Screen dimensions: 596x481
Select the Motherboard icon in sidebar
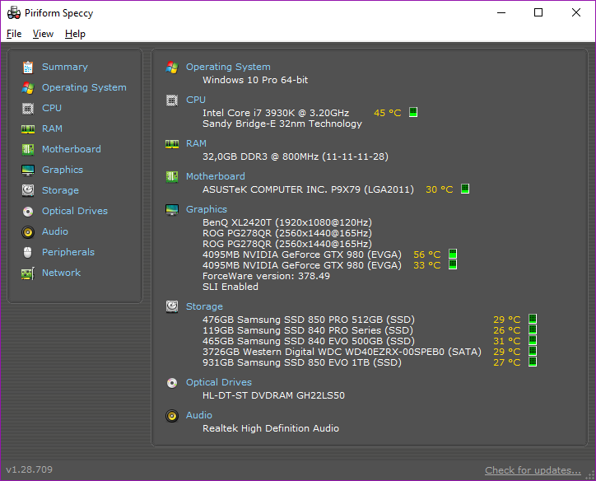point(28,149)
